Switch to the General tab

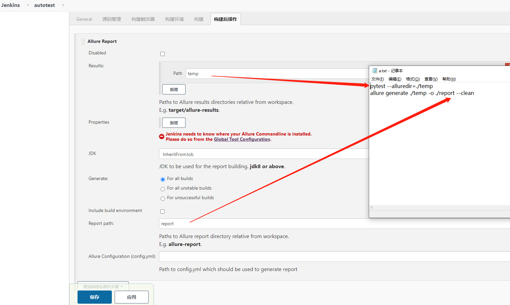[84, 19]
